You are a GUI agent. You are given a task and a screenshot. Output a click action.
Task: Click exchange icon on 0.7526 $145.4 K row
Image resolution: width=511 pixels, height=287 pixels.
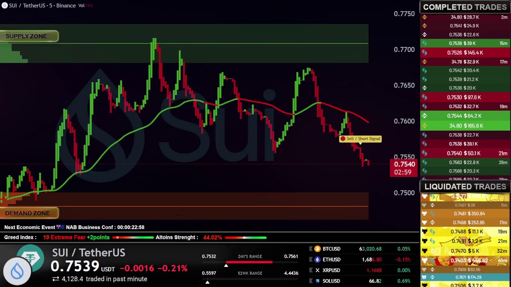[424, 53]
